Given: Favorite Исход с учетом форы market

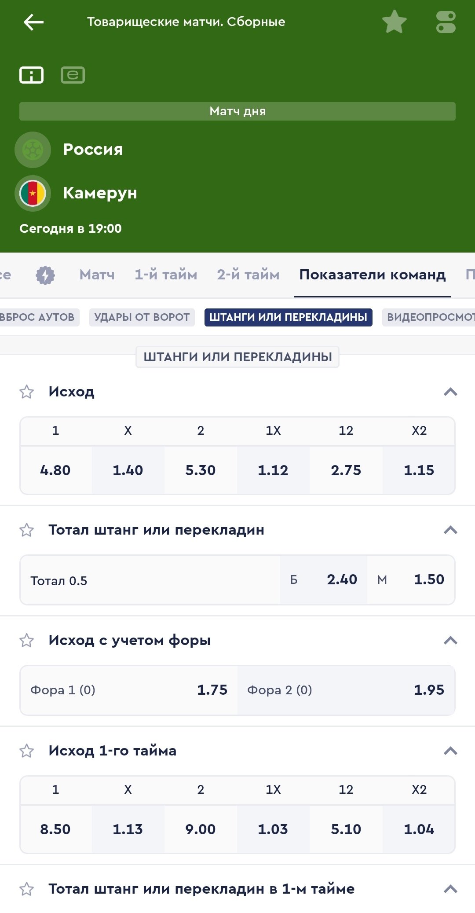Looking at the screenshot, I should [27, 640].
